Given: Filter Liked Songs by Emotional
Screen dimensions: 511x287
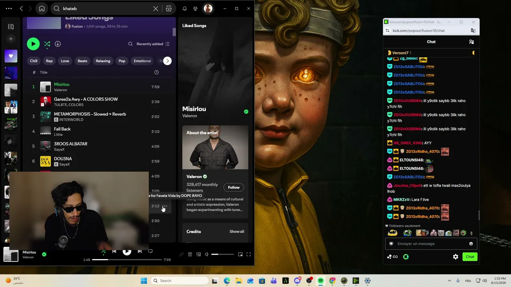Looking at the screenshot, I should [142, 61].
